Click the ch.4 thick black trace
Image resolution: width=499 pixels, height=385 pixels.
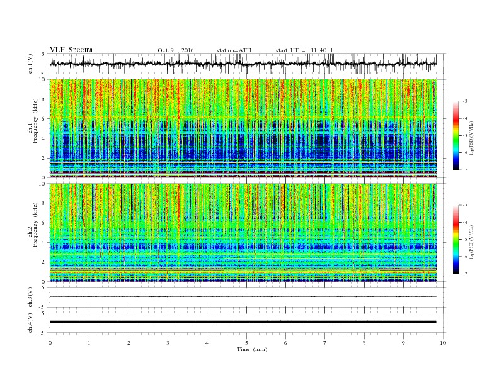(243, 322)
